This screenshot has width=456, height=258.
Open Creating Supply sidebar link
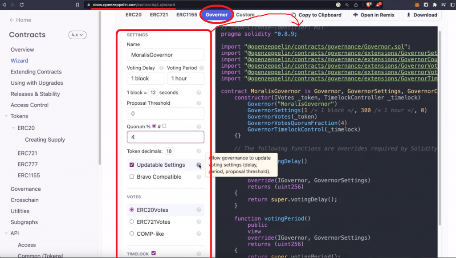coord(45,139)
